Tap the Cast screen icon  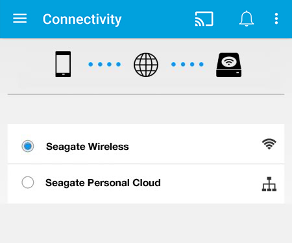point(204,19)
